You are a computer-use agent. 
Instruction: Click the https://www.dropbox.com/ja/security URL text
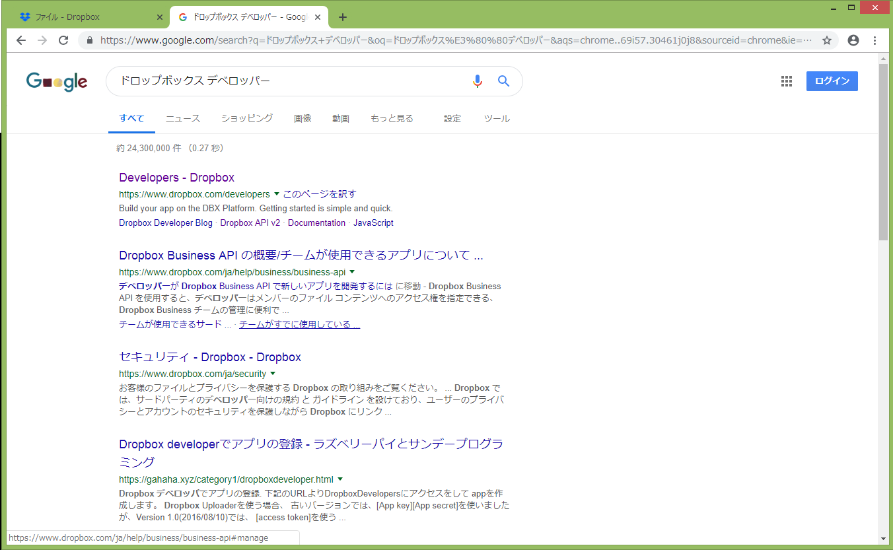[x=193, y=374]
